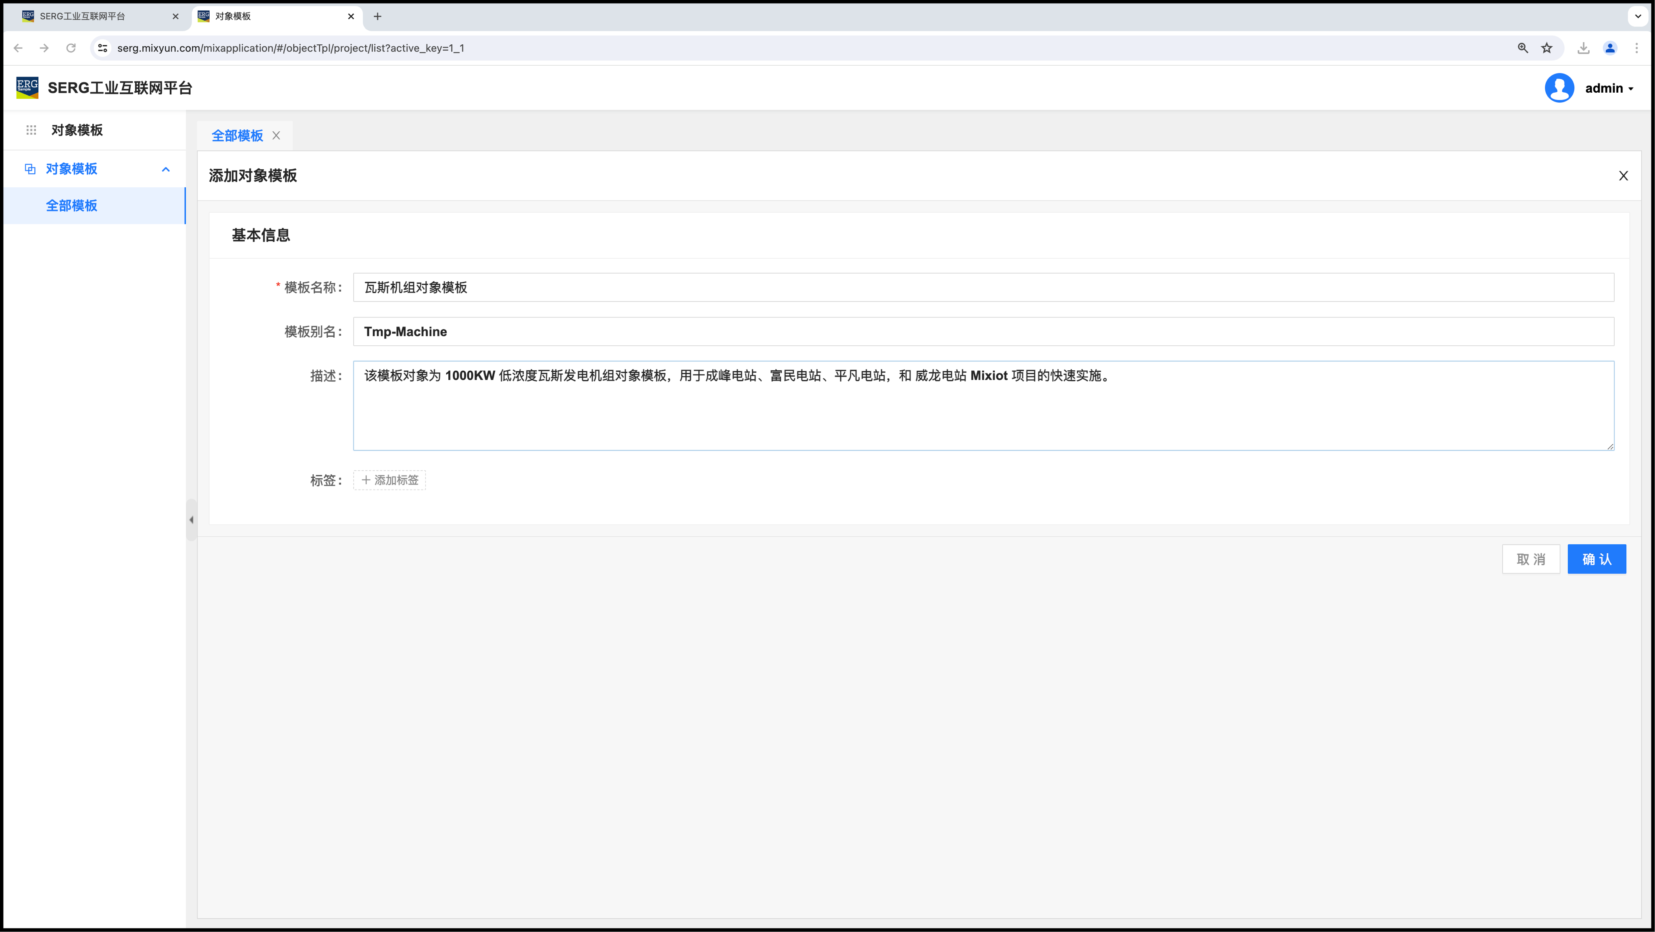The image size is (1655, 932).
Task: Bookmark this page with the star icon
Action: [1547, 48]
